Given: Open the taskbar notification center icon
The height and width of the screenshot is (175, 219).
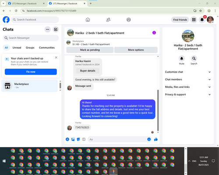Looking at the screenshot, I should click(x=213, y=161).
